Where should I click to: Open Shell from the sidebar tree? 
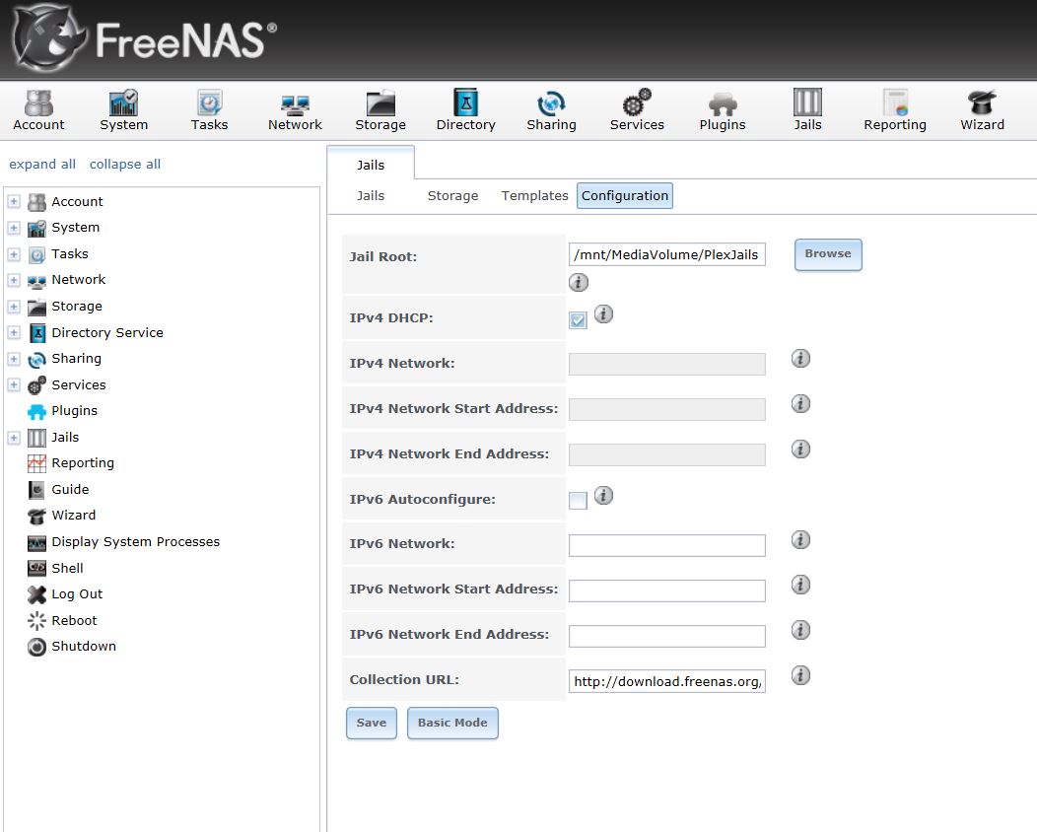(x=67, y=568)
